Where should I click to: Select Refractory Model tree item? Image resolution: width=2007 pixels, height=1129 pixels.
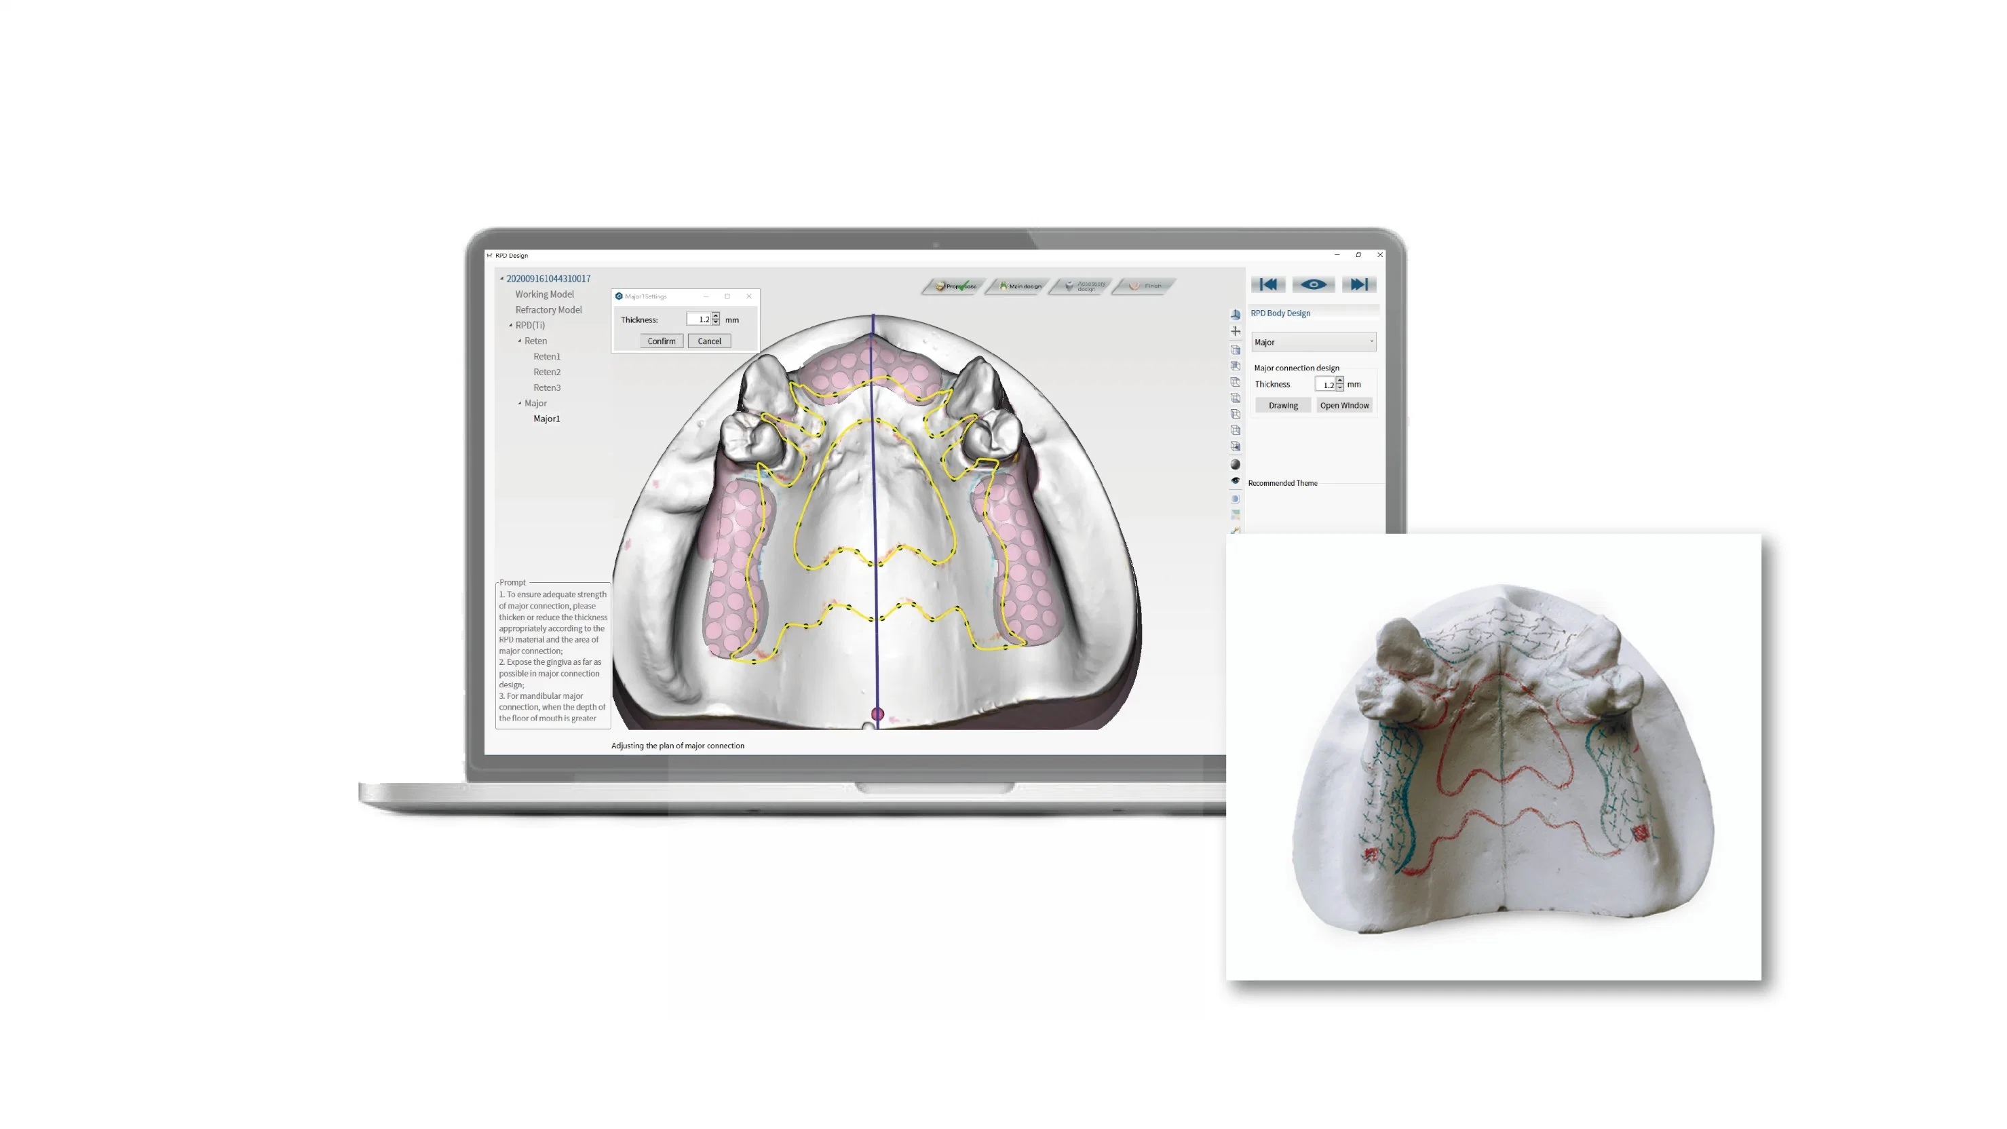click(549, 309)
